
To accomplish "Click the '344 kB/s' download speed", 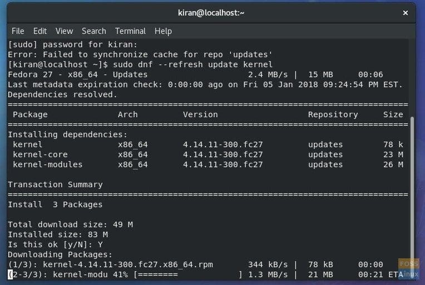I will 268,264.
